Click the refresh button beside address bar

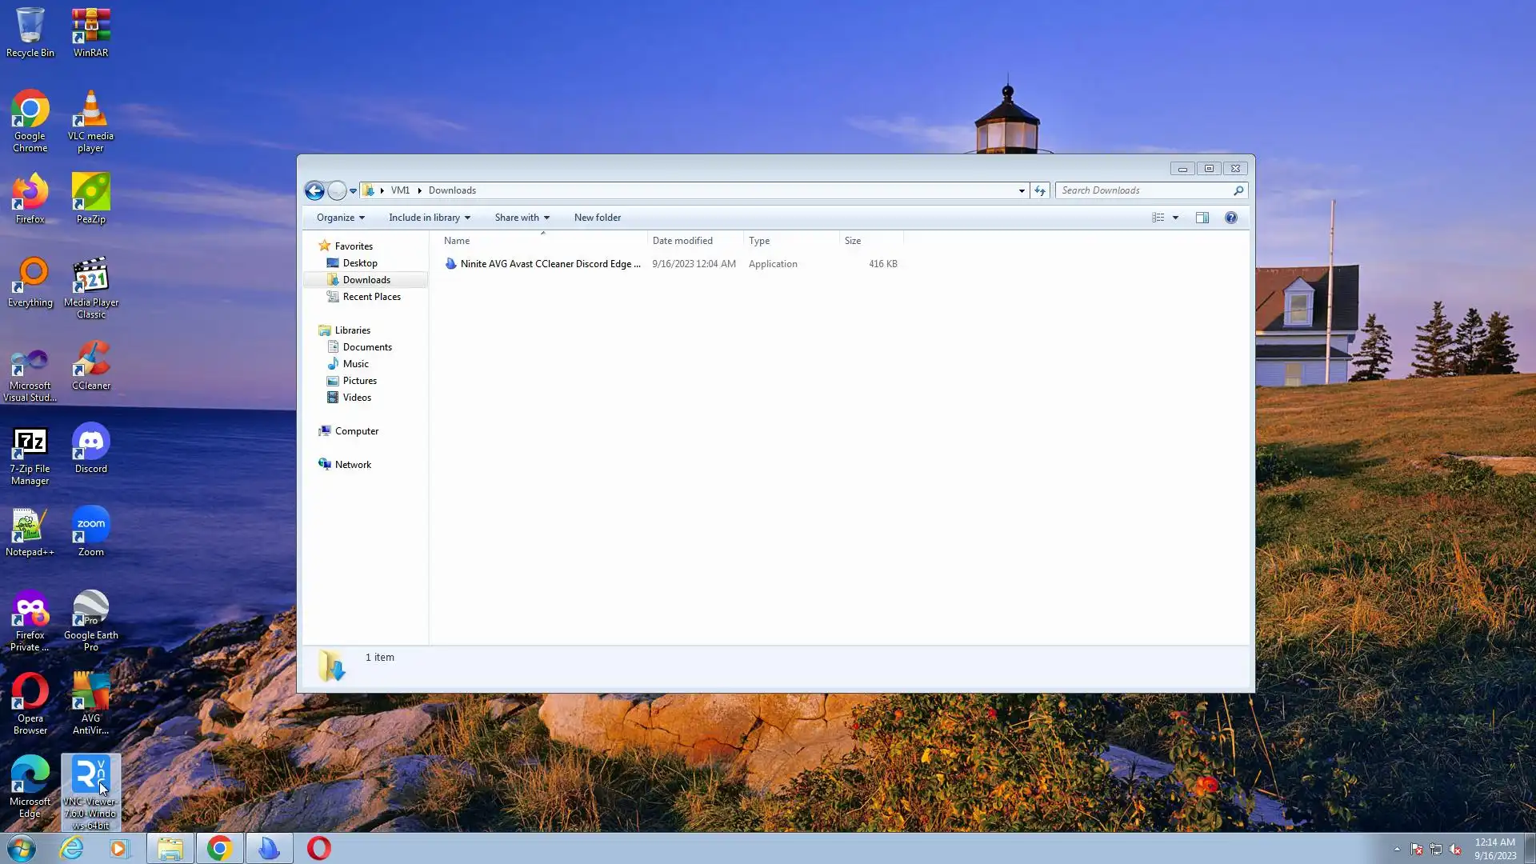tap(1040, 190)
